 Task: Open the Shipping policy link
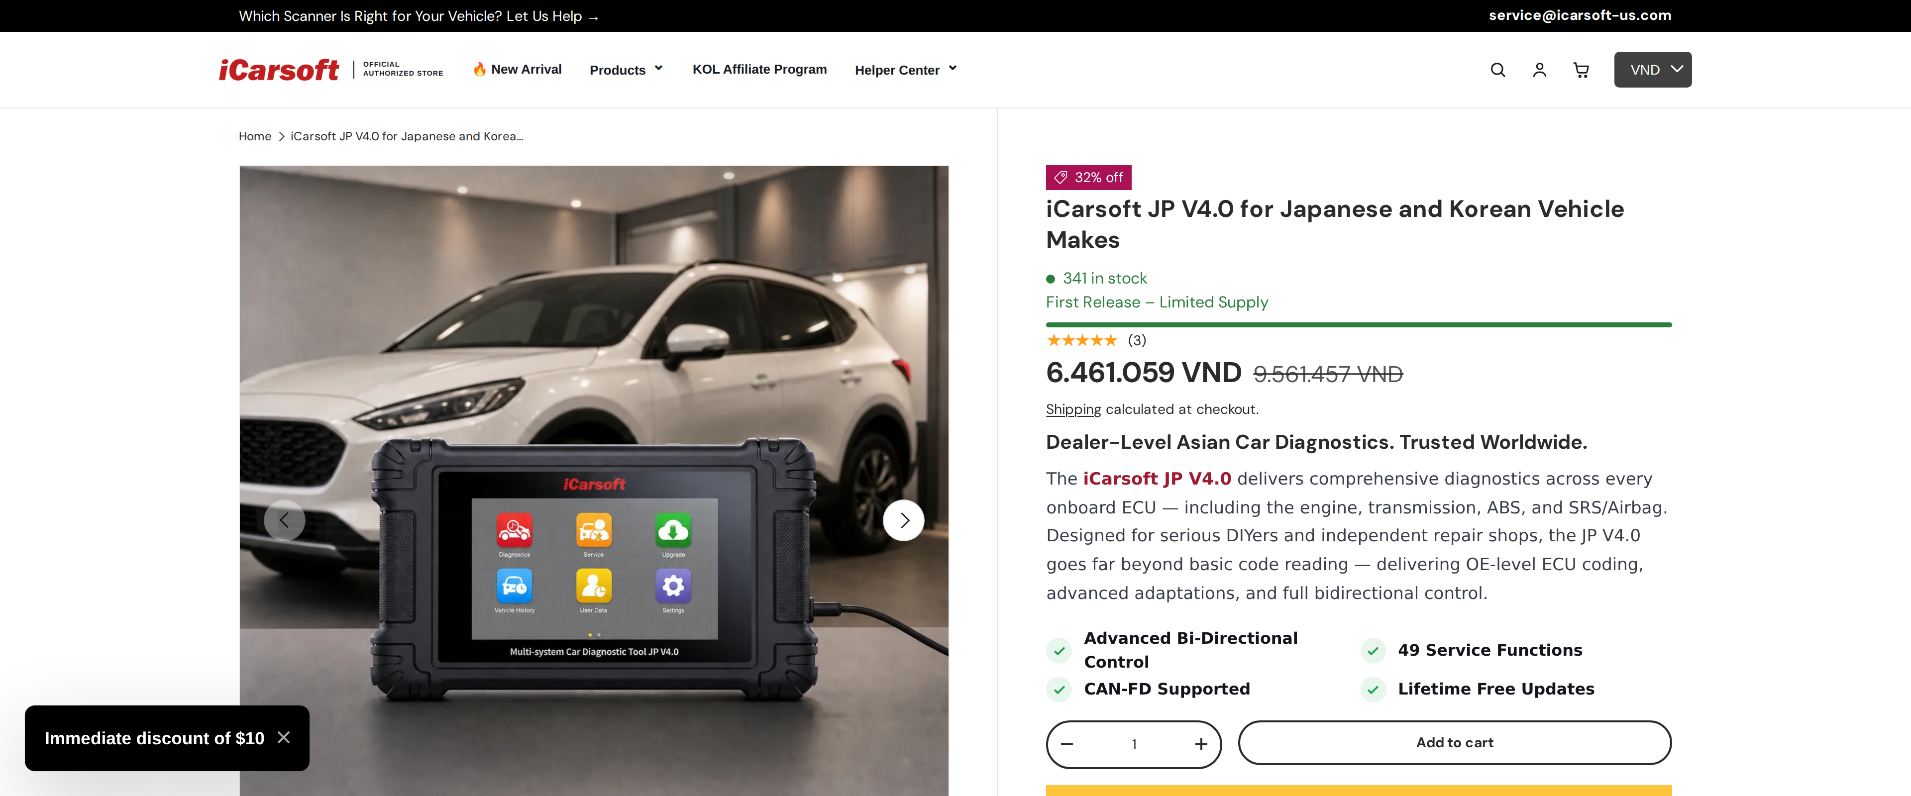coord(1073,409)
